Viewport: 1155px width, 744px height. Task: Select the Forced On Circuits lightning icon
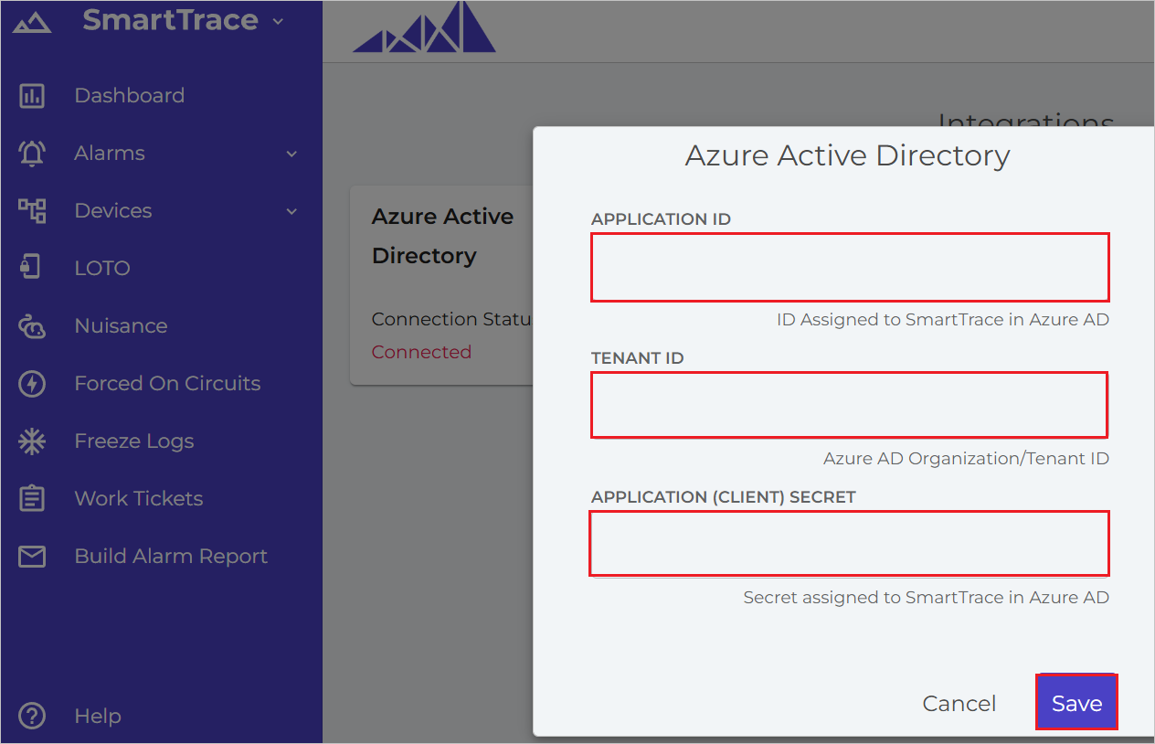pos(32,383)
